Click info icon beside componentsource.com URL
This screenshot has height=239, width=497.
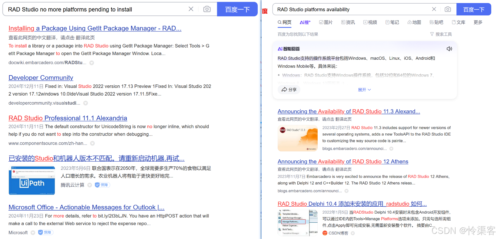pyautogui.click(x=93, y=143)
